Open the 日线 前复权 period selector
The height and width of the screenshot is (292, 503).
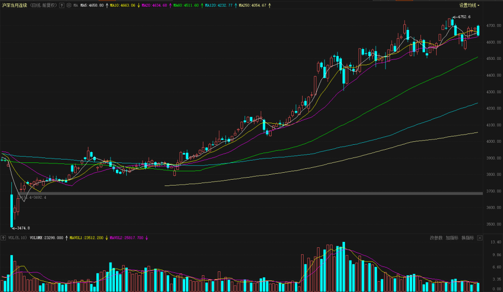43,5
